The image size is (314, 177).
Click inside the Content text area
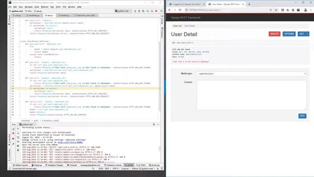point(252,95)
